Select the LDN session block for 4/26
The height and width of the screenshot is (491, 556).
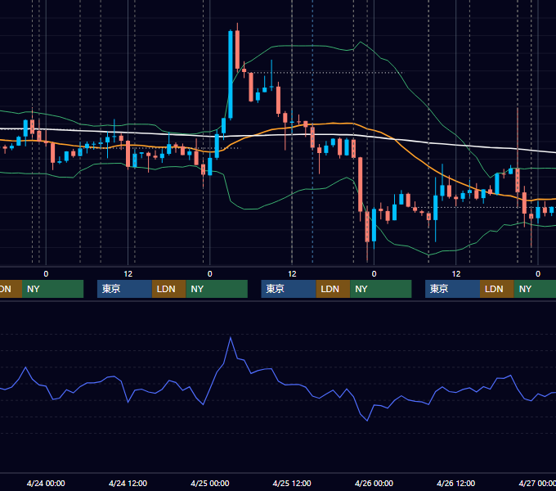497,289
